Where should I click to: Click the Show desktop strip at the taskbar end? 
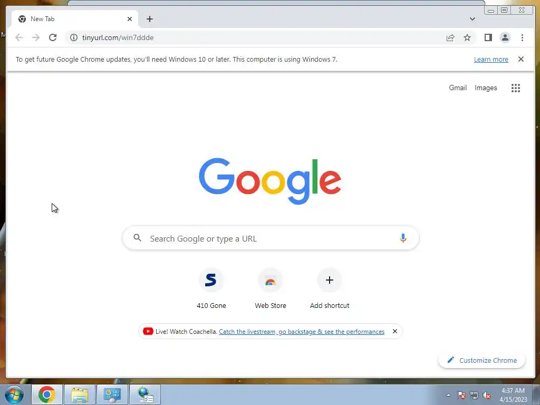coord(536,394)
